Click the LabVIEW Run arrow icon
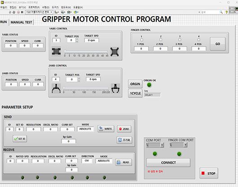Viewport: 238px width, 187px height. click(x=10, y=12)
